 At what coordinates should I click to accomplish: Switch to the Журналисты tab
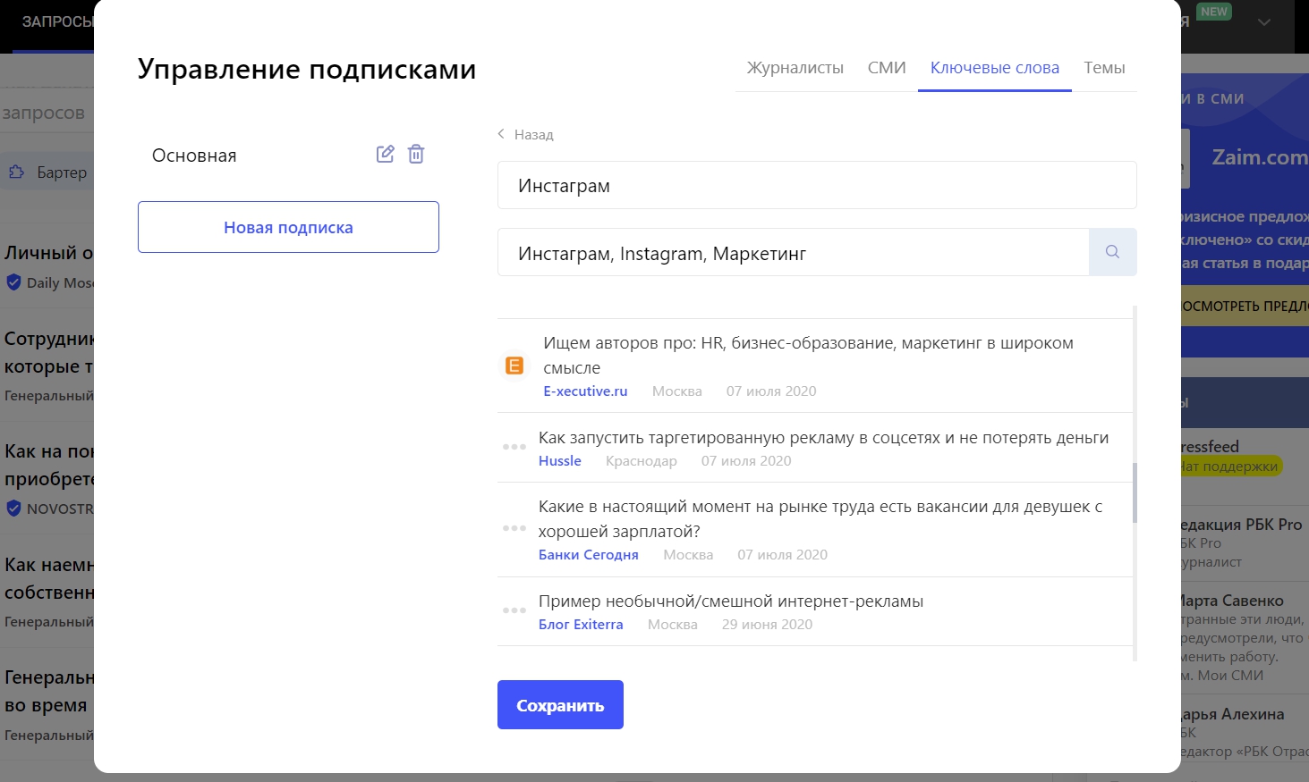pyautogui.click(x=795, y=68)
